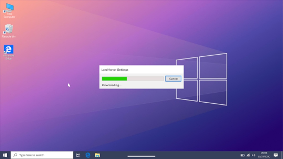The image size is (283, 159).
Task: Open network settings from system tray
Action: (x=248, y=155)
